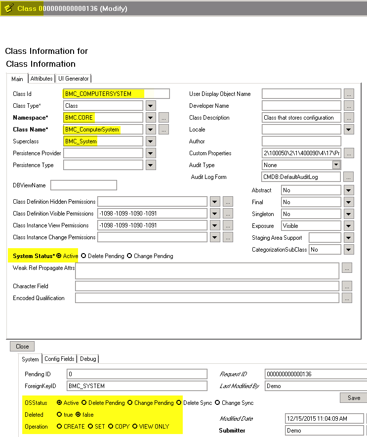Switch to the Attributes tab
367x437 pixels.
(41, 79)
